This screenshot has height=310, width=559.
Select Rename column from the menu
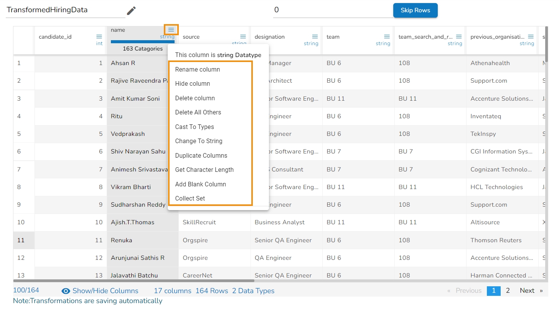198,69
